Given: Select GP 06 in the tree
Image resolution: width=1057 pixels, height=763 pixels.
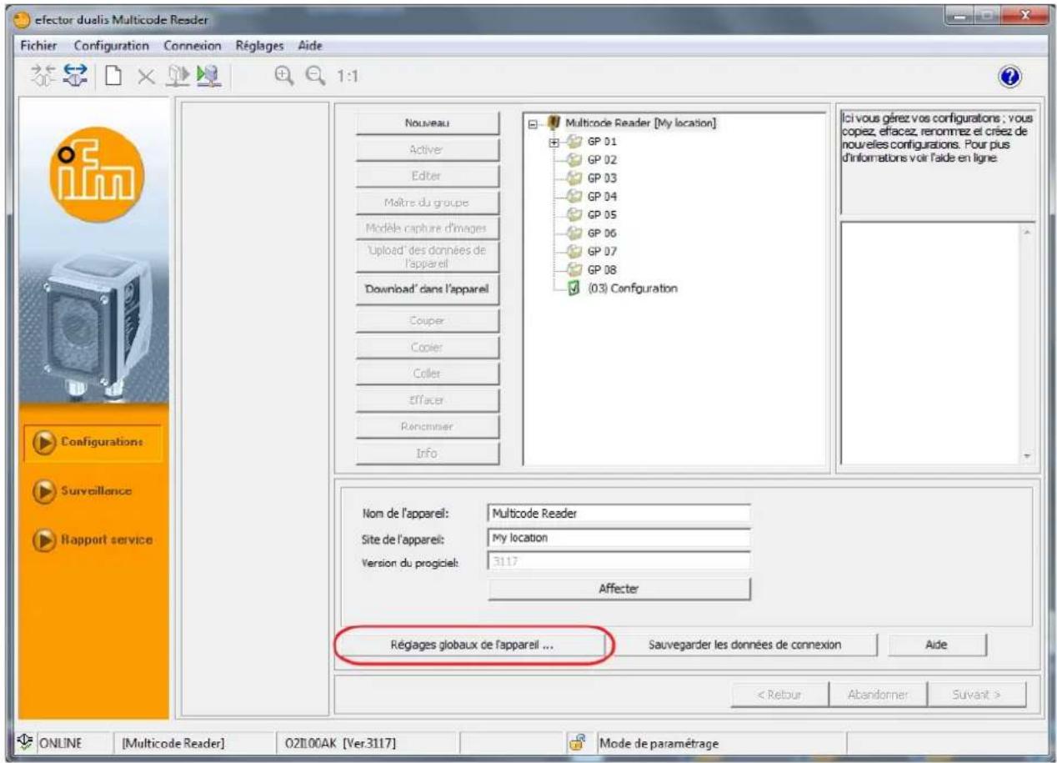Looking at the screenshot, I should point(602,233).
